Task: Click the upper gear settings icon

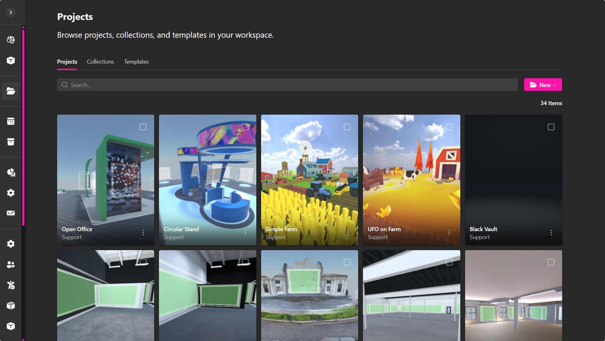Action: [11, 193]
